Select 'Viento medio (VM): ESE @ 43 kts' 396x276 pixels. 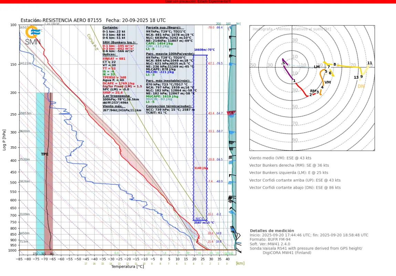[x=280, y=158]
